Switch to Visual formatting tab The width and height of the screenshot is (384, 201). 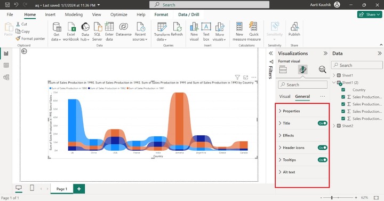[x=285, y=96]
